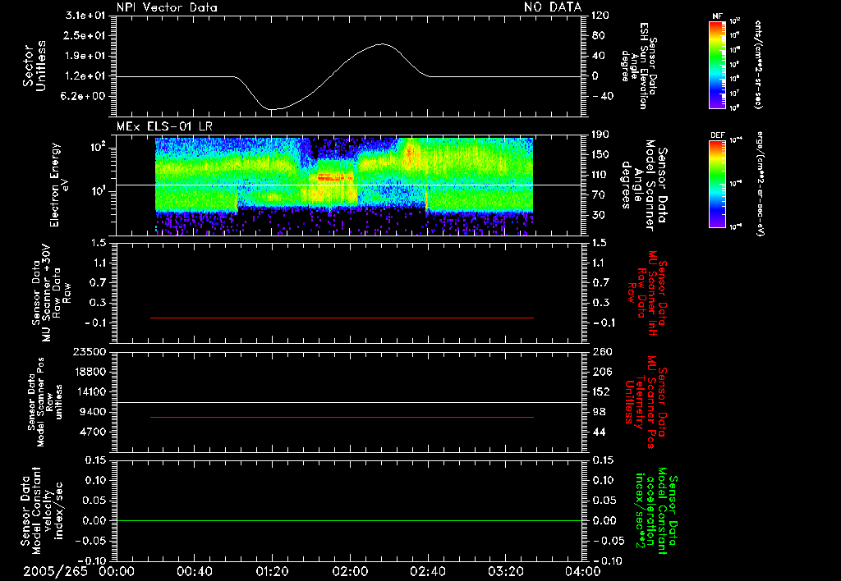
Task: Click the 'Model Scanner Angle degrees' axis label
Action: (x=644, y=185)
